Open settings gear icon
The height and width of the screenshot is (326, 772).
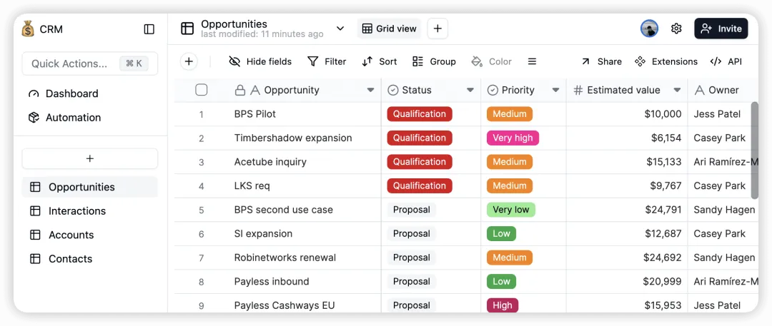tap(676, 29)
